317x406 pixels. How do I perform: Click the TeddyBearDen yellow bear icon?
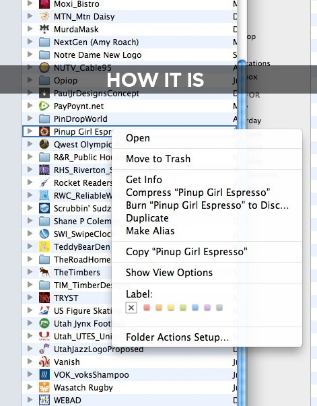coord(44,246)
